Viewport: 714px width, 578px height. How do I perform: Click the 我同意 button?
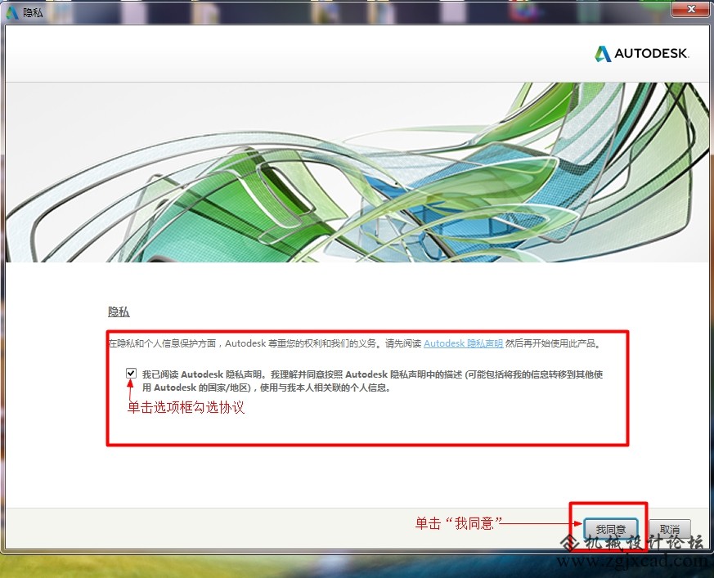611,529
